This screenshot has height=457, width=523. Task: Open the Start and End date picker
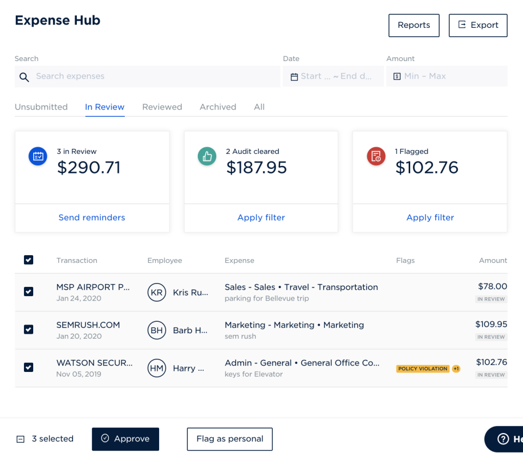(332, 76)
